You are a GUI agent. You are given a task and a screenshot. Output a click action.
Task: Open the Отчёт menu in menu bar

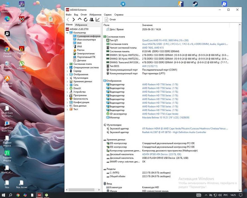84,15
